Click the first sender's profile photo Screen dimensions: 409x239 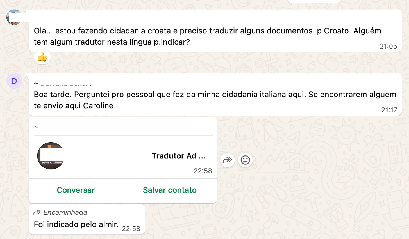14,17
